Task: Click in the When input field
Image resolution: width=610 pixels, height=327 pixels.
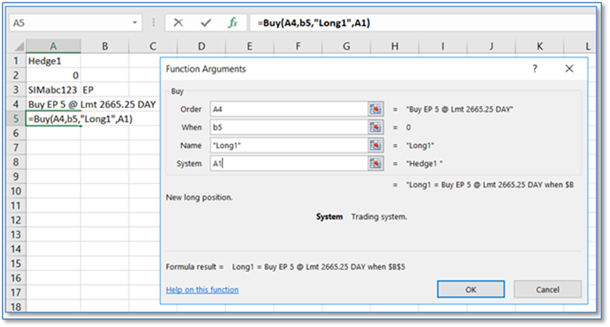Action: 288,127
